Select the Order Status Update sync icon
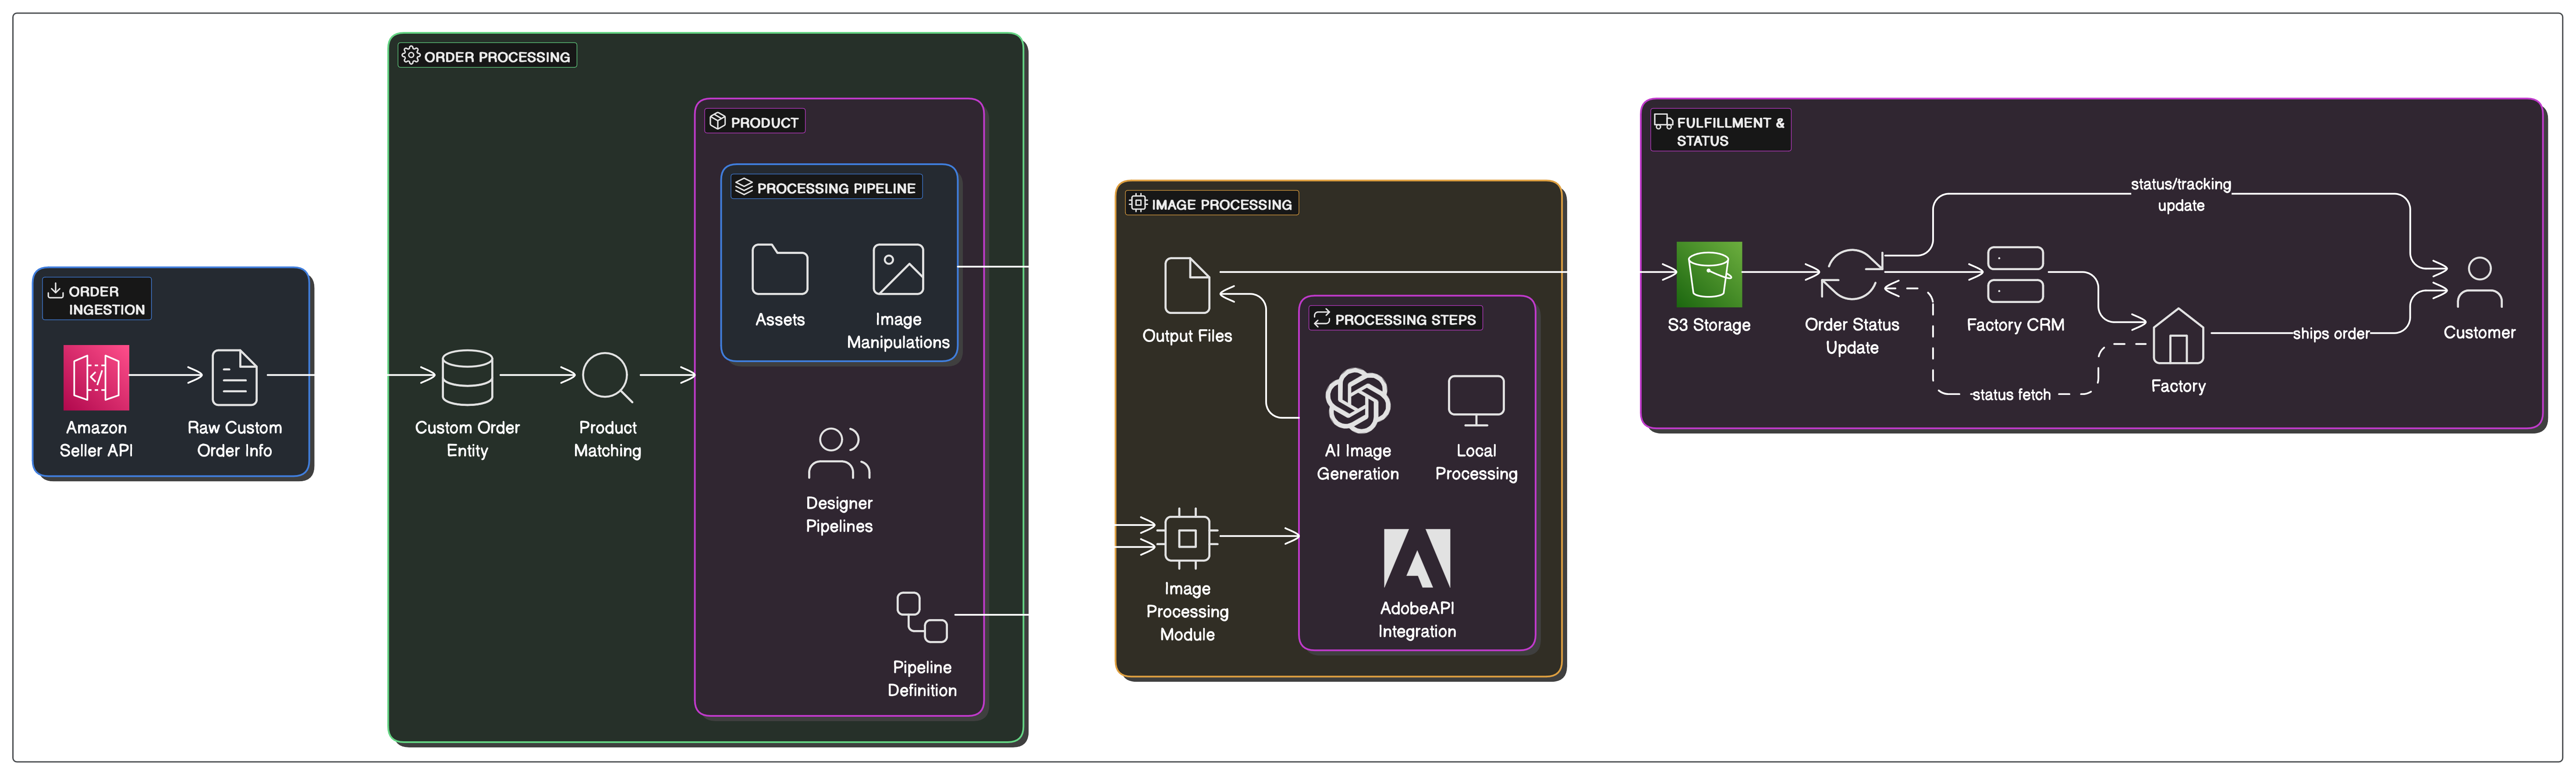Viewport: 2576px width, 775px height. coord(1851,275)
